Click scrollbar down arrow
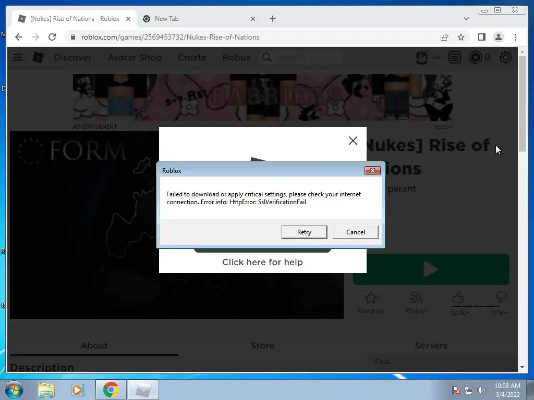534x400 pixels. click(522, 367)
